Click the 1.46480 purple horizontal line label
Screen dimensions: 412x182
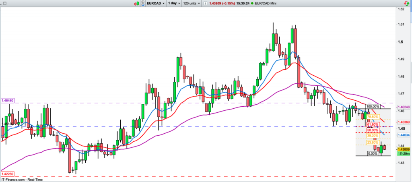tap(8, 100)
